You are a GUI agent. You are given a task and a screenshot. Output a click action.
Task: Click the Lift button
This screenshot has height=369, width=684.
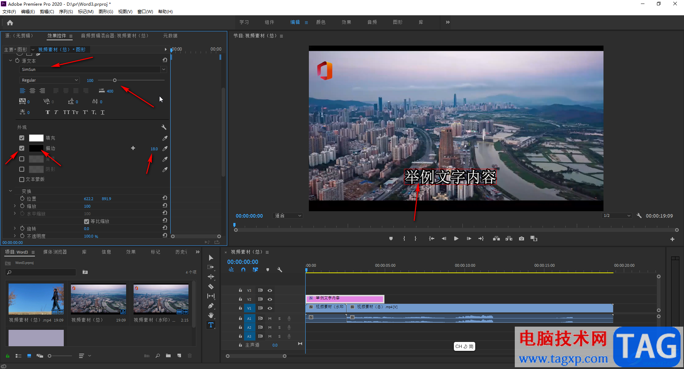[x=496, y=239]
